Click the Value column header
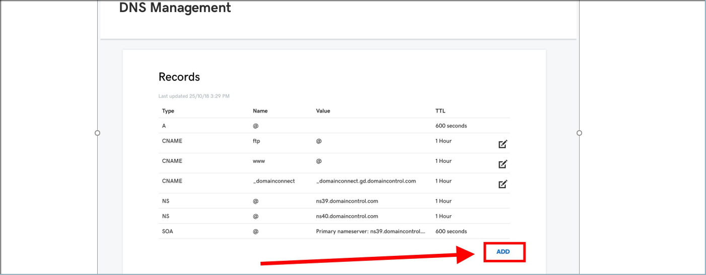This screenshot has width=706, height=275. 323,111
